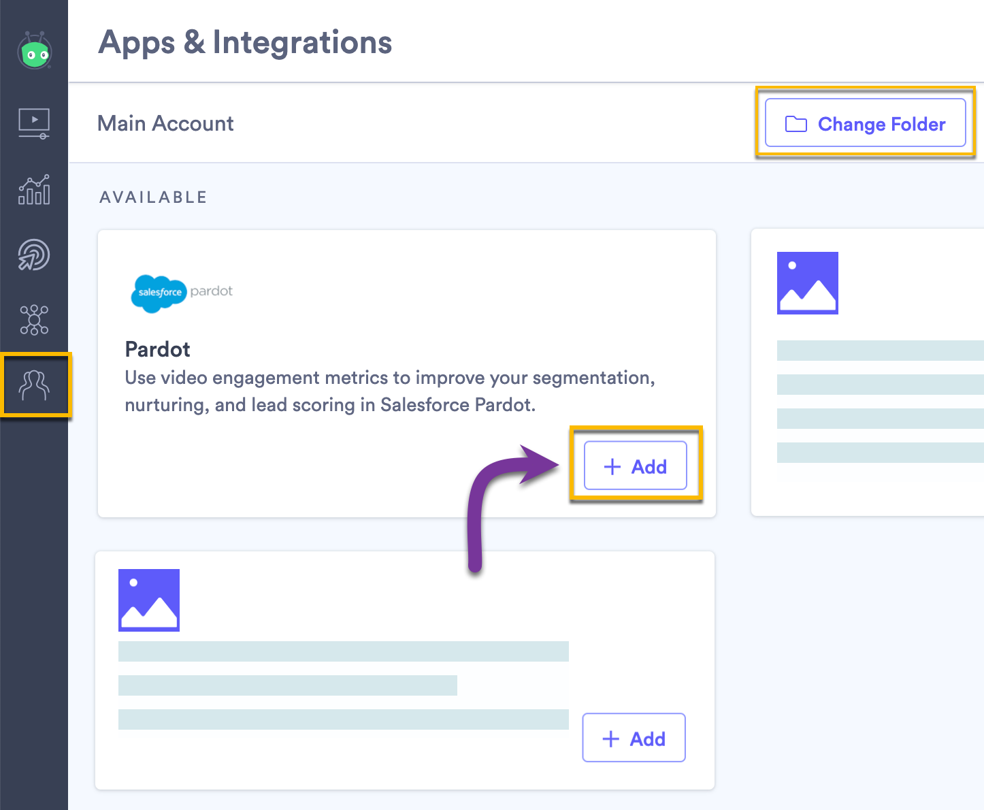The width and height of the screenshot is (984, 810).
Task: Add the Pardot integration
Action: (x=635, y=466)
